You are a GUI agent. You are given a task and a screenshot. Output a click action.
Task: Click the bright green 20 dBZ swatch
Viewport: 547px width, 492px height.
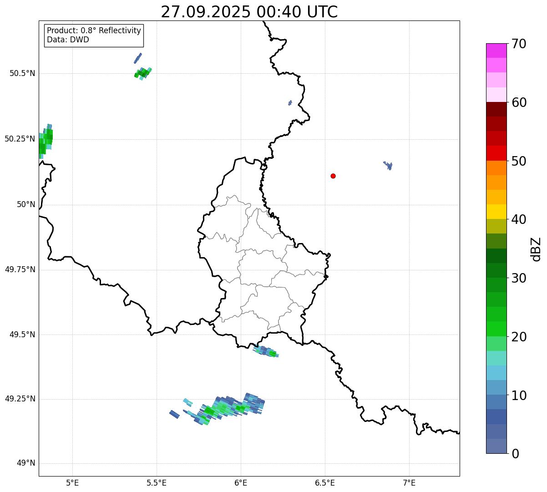(x=496, y=329)
